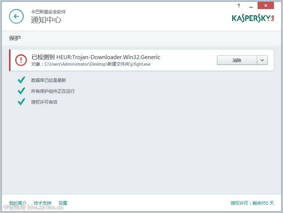This screenshot has width=283, height=213.
Task: Minimize the Kaspersky window
Action: (x=251, y=6)
